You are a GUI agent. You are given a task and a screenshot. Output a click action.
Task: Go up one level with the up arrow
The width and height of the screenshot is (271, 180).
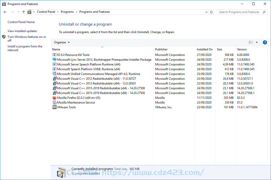(24, 12)
